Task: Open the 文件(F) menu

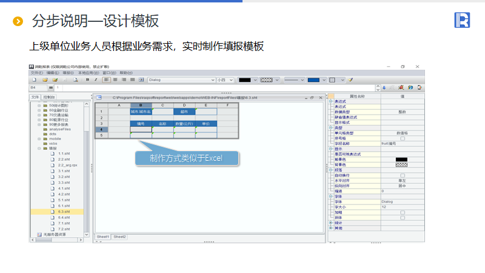Action: click(37, 73)
